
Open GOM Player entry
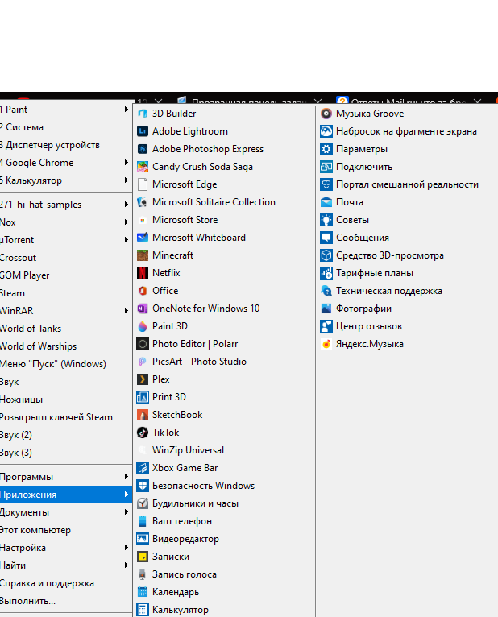coord(66,275)
